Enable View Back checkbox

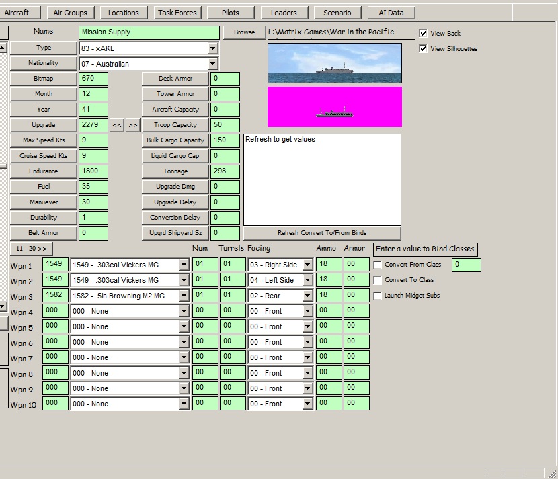pos(423,34)
